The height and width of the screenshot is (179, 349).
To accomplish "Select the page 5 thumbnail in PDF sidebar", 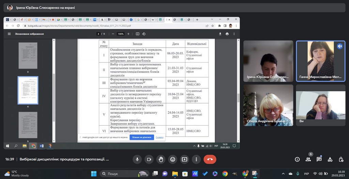I will pos(28,125).
